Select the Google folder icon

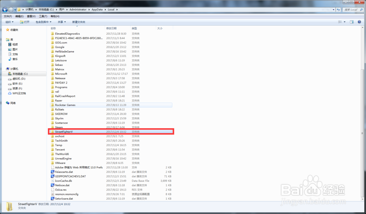pos(52,47)
